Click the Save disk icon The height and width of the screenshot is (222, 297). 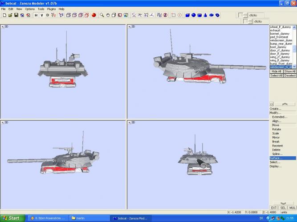[x=16, y=15]
